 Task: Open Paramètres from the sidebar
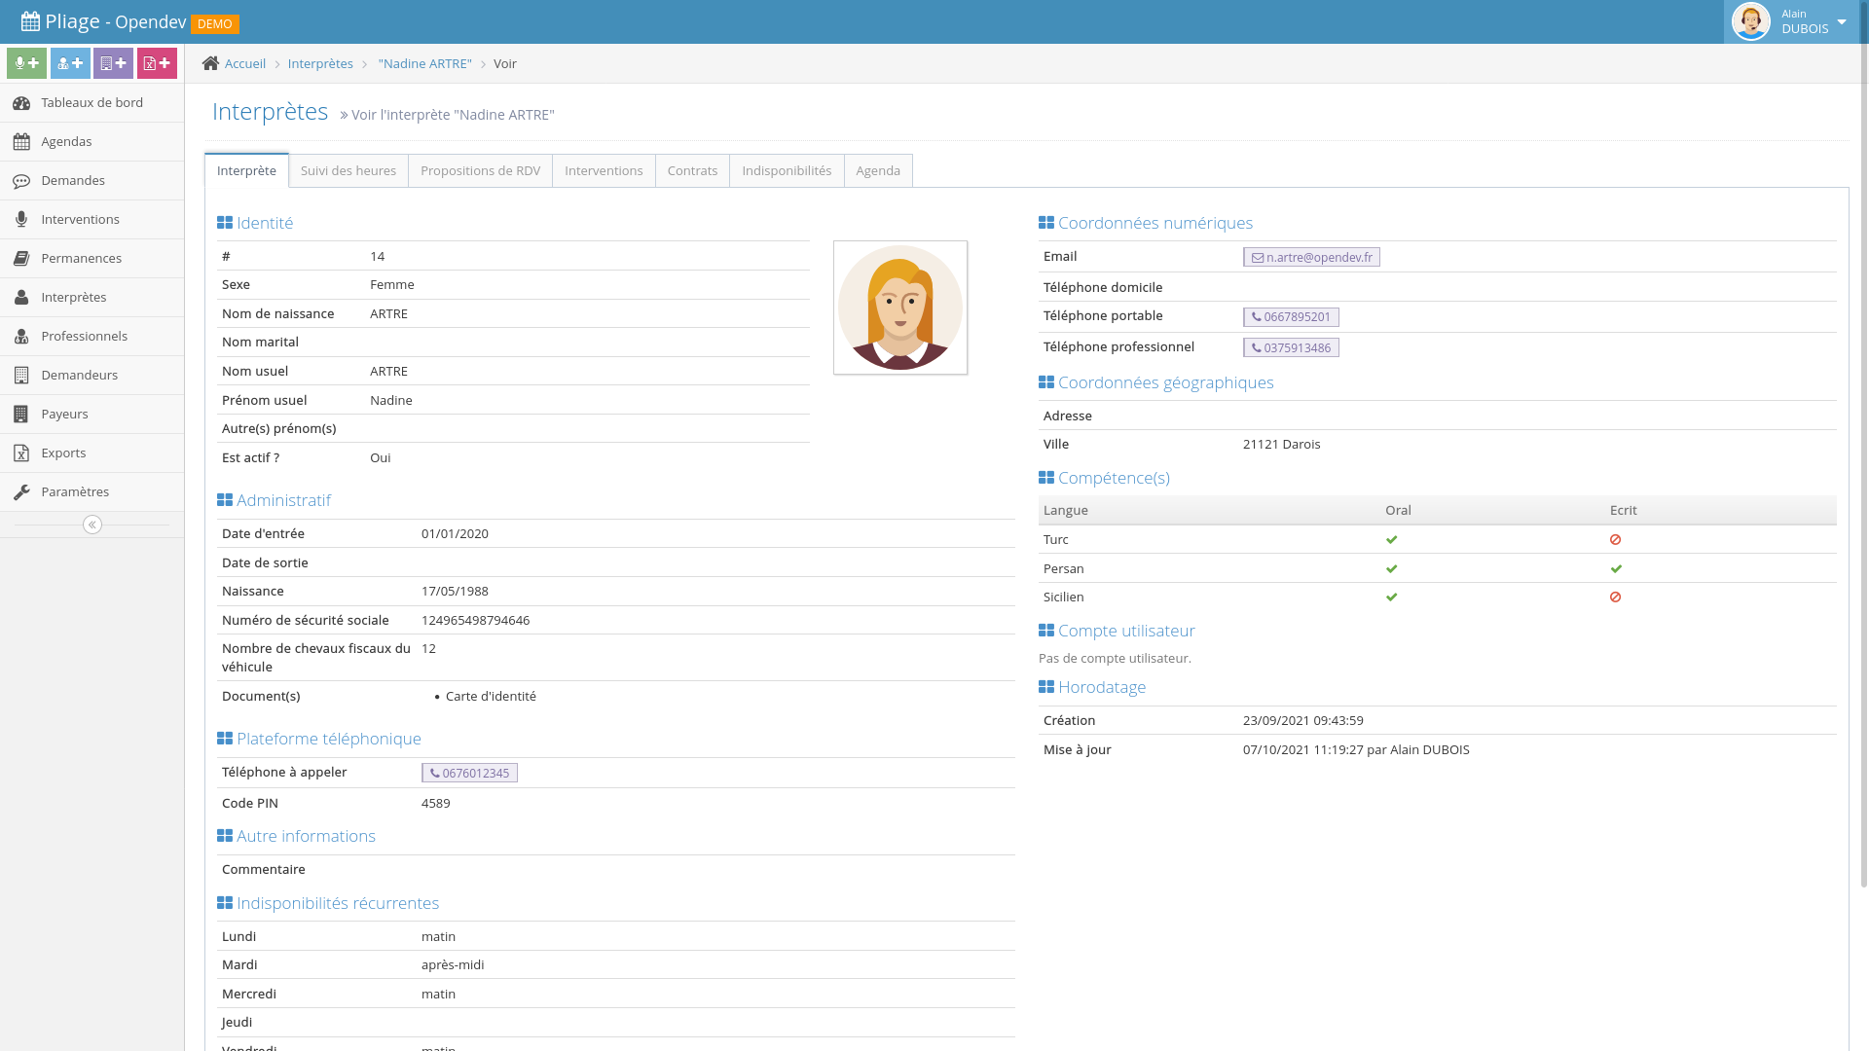(75, 492)
